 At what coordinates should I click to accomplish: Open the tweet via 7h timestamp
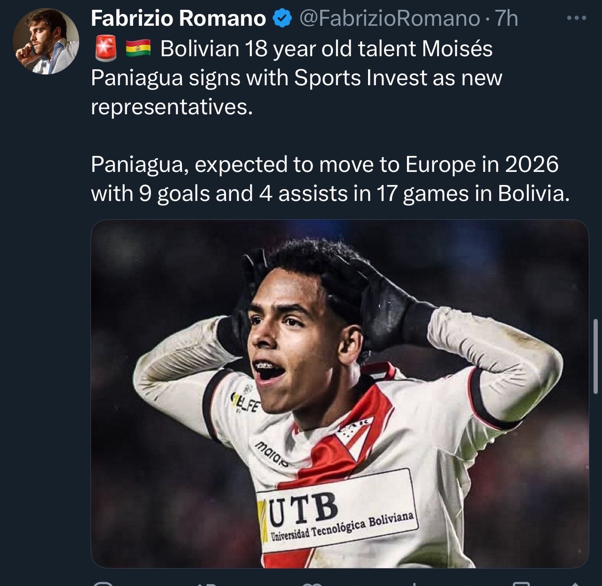pyautogui.click(x=507, y=18)
